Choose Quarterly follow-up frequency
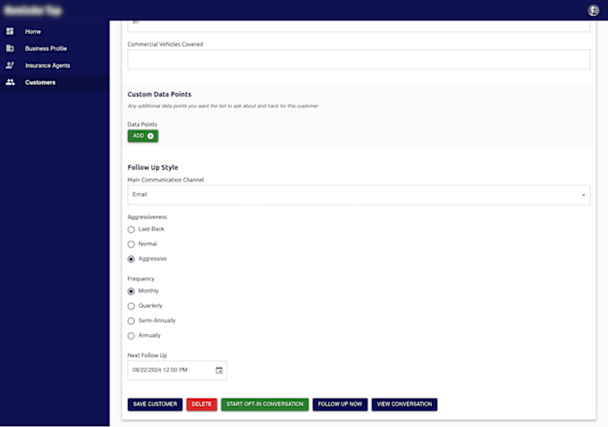 131,306
